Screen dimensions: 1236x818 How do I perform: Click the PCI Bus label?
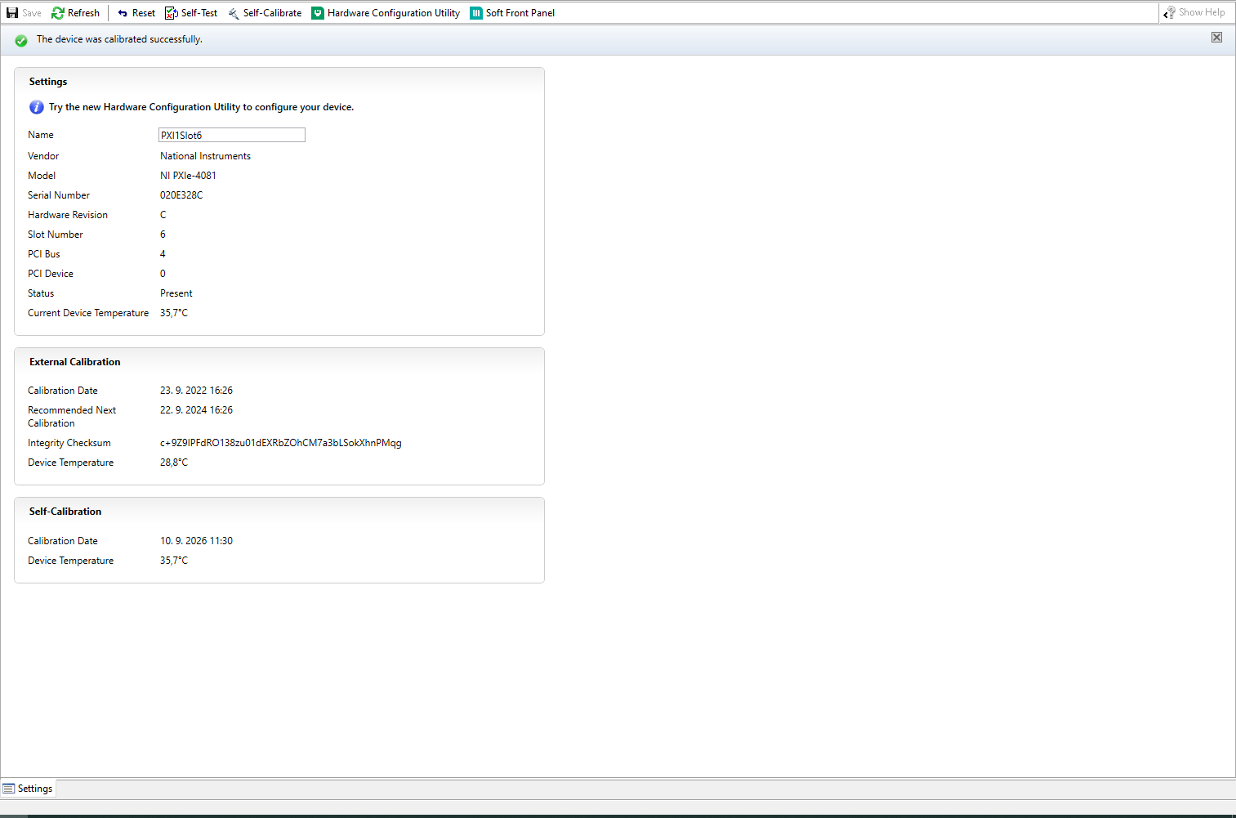click(x=44, y=254)
